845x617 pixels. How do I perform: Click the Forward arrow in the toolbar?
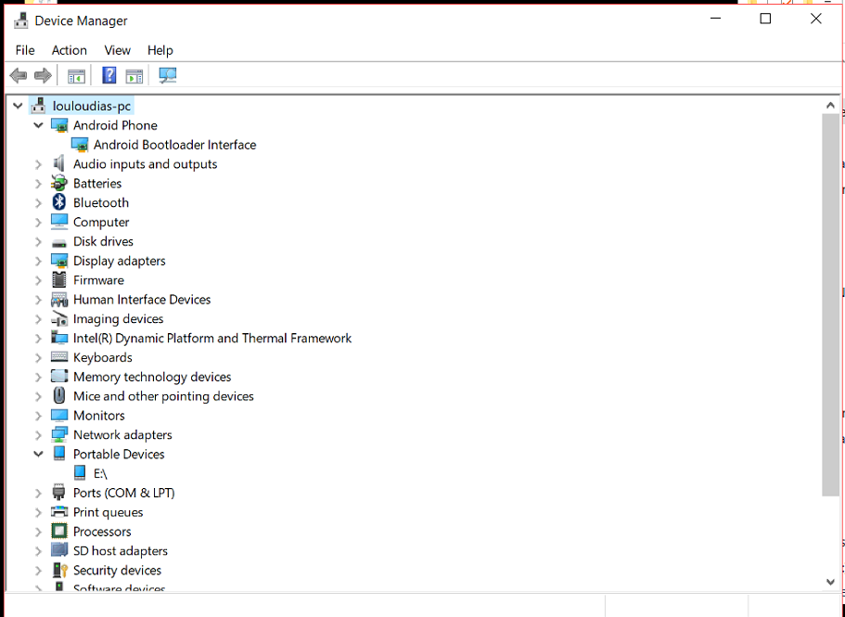coord(43,76)
